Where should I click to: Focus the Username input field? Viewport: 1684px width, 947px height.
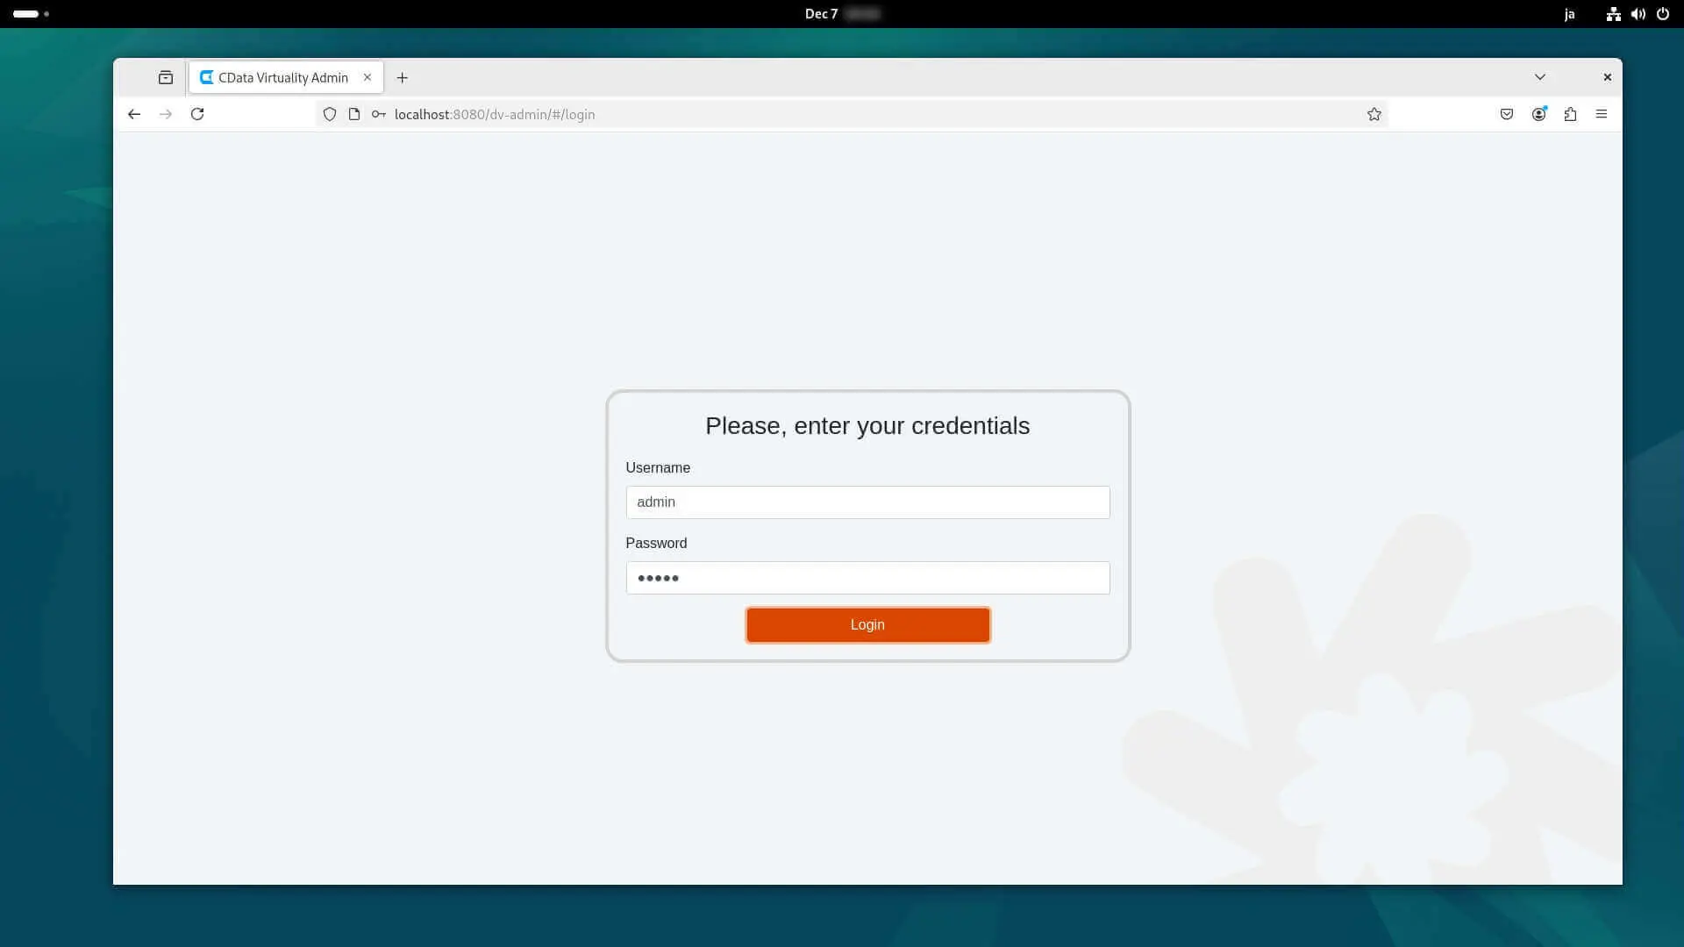(x=867, y=502)
